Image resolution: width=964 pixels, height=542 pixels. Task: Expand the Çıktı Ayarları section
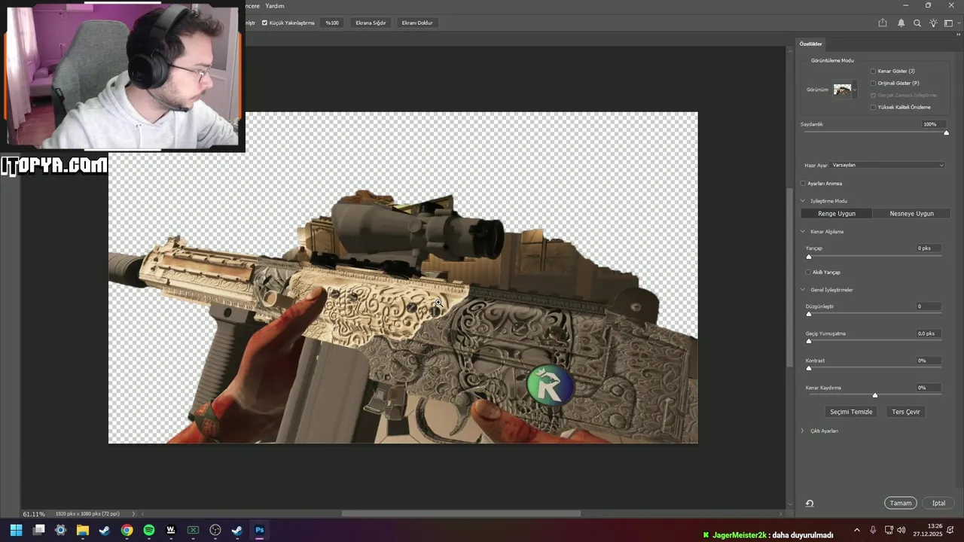(803, 431)
